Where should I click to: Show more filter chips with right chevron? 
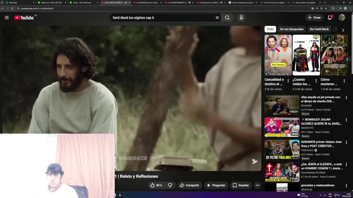[x=343, y=30]
